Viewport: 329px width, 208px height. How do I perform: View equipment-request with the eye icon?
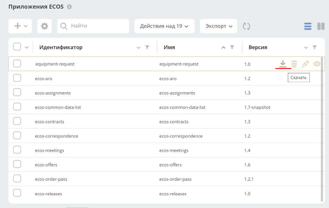tap(317, 64)
